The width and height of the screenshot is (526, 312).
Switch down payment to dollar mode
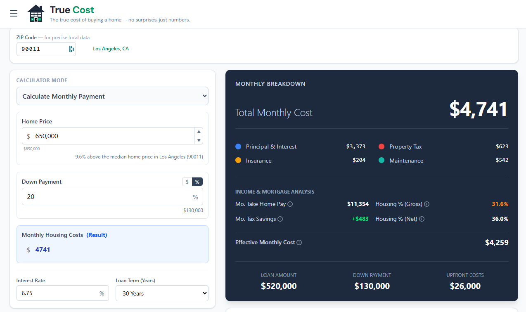tap(187, 182)
